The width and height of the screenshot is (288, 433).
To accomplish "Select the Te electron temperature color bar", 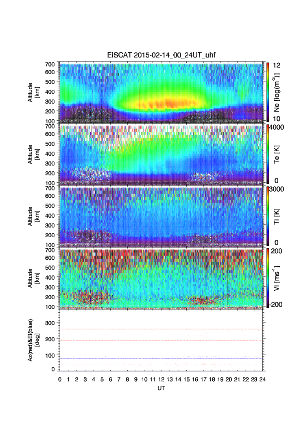I will [x=268, y=155].
